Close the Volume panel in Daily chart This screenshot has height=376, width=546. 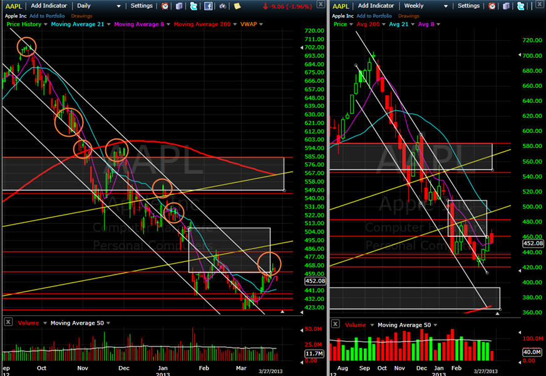pyautogui.click(x=8, y=322)
